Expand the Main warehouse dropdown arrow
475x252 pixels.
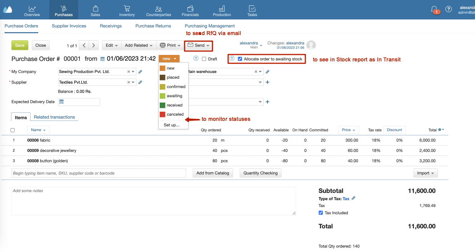[261, 72]
